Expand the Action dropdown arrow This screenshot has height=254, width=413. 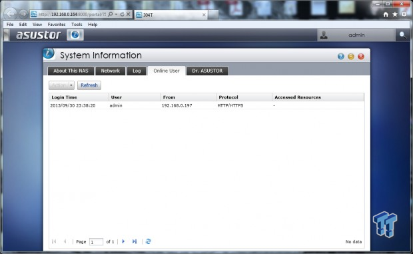tap(71, 85)
